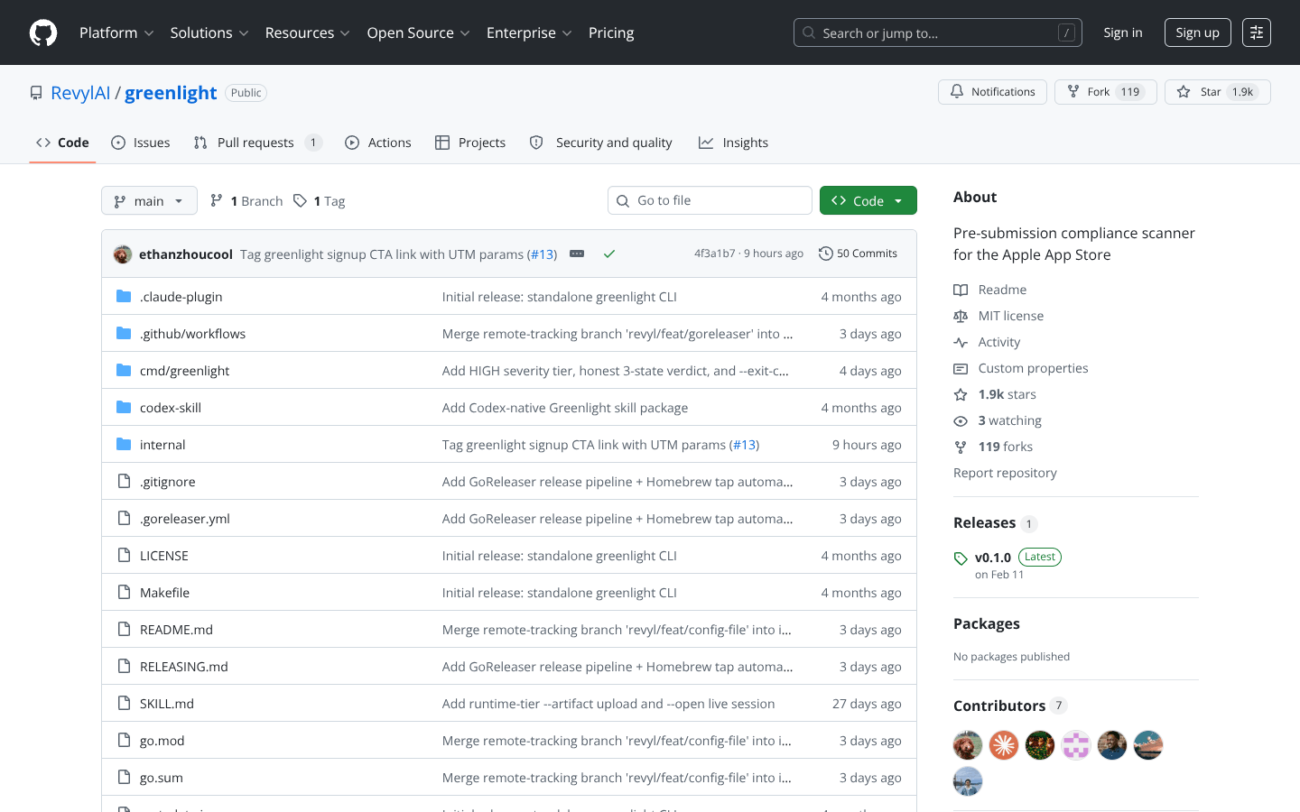
Task: Expand the Enterprise navigation menu
Action: tap(529, 32)
